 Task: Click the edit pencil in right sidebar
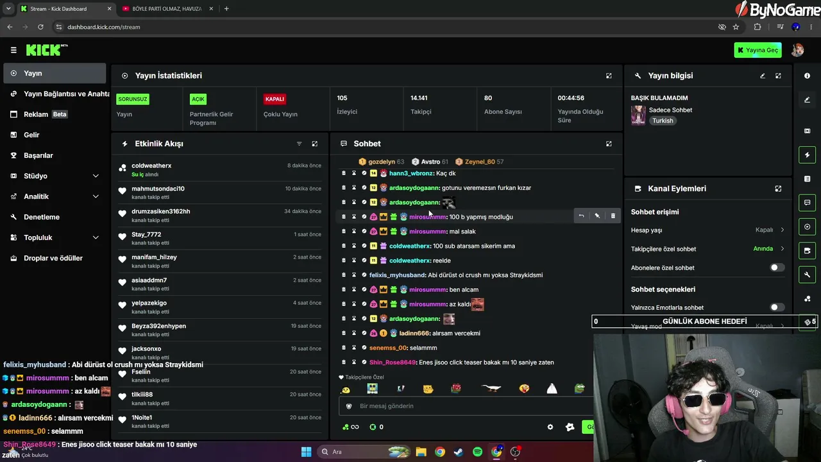pos(807,99)
